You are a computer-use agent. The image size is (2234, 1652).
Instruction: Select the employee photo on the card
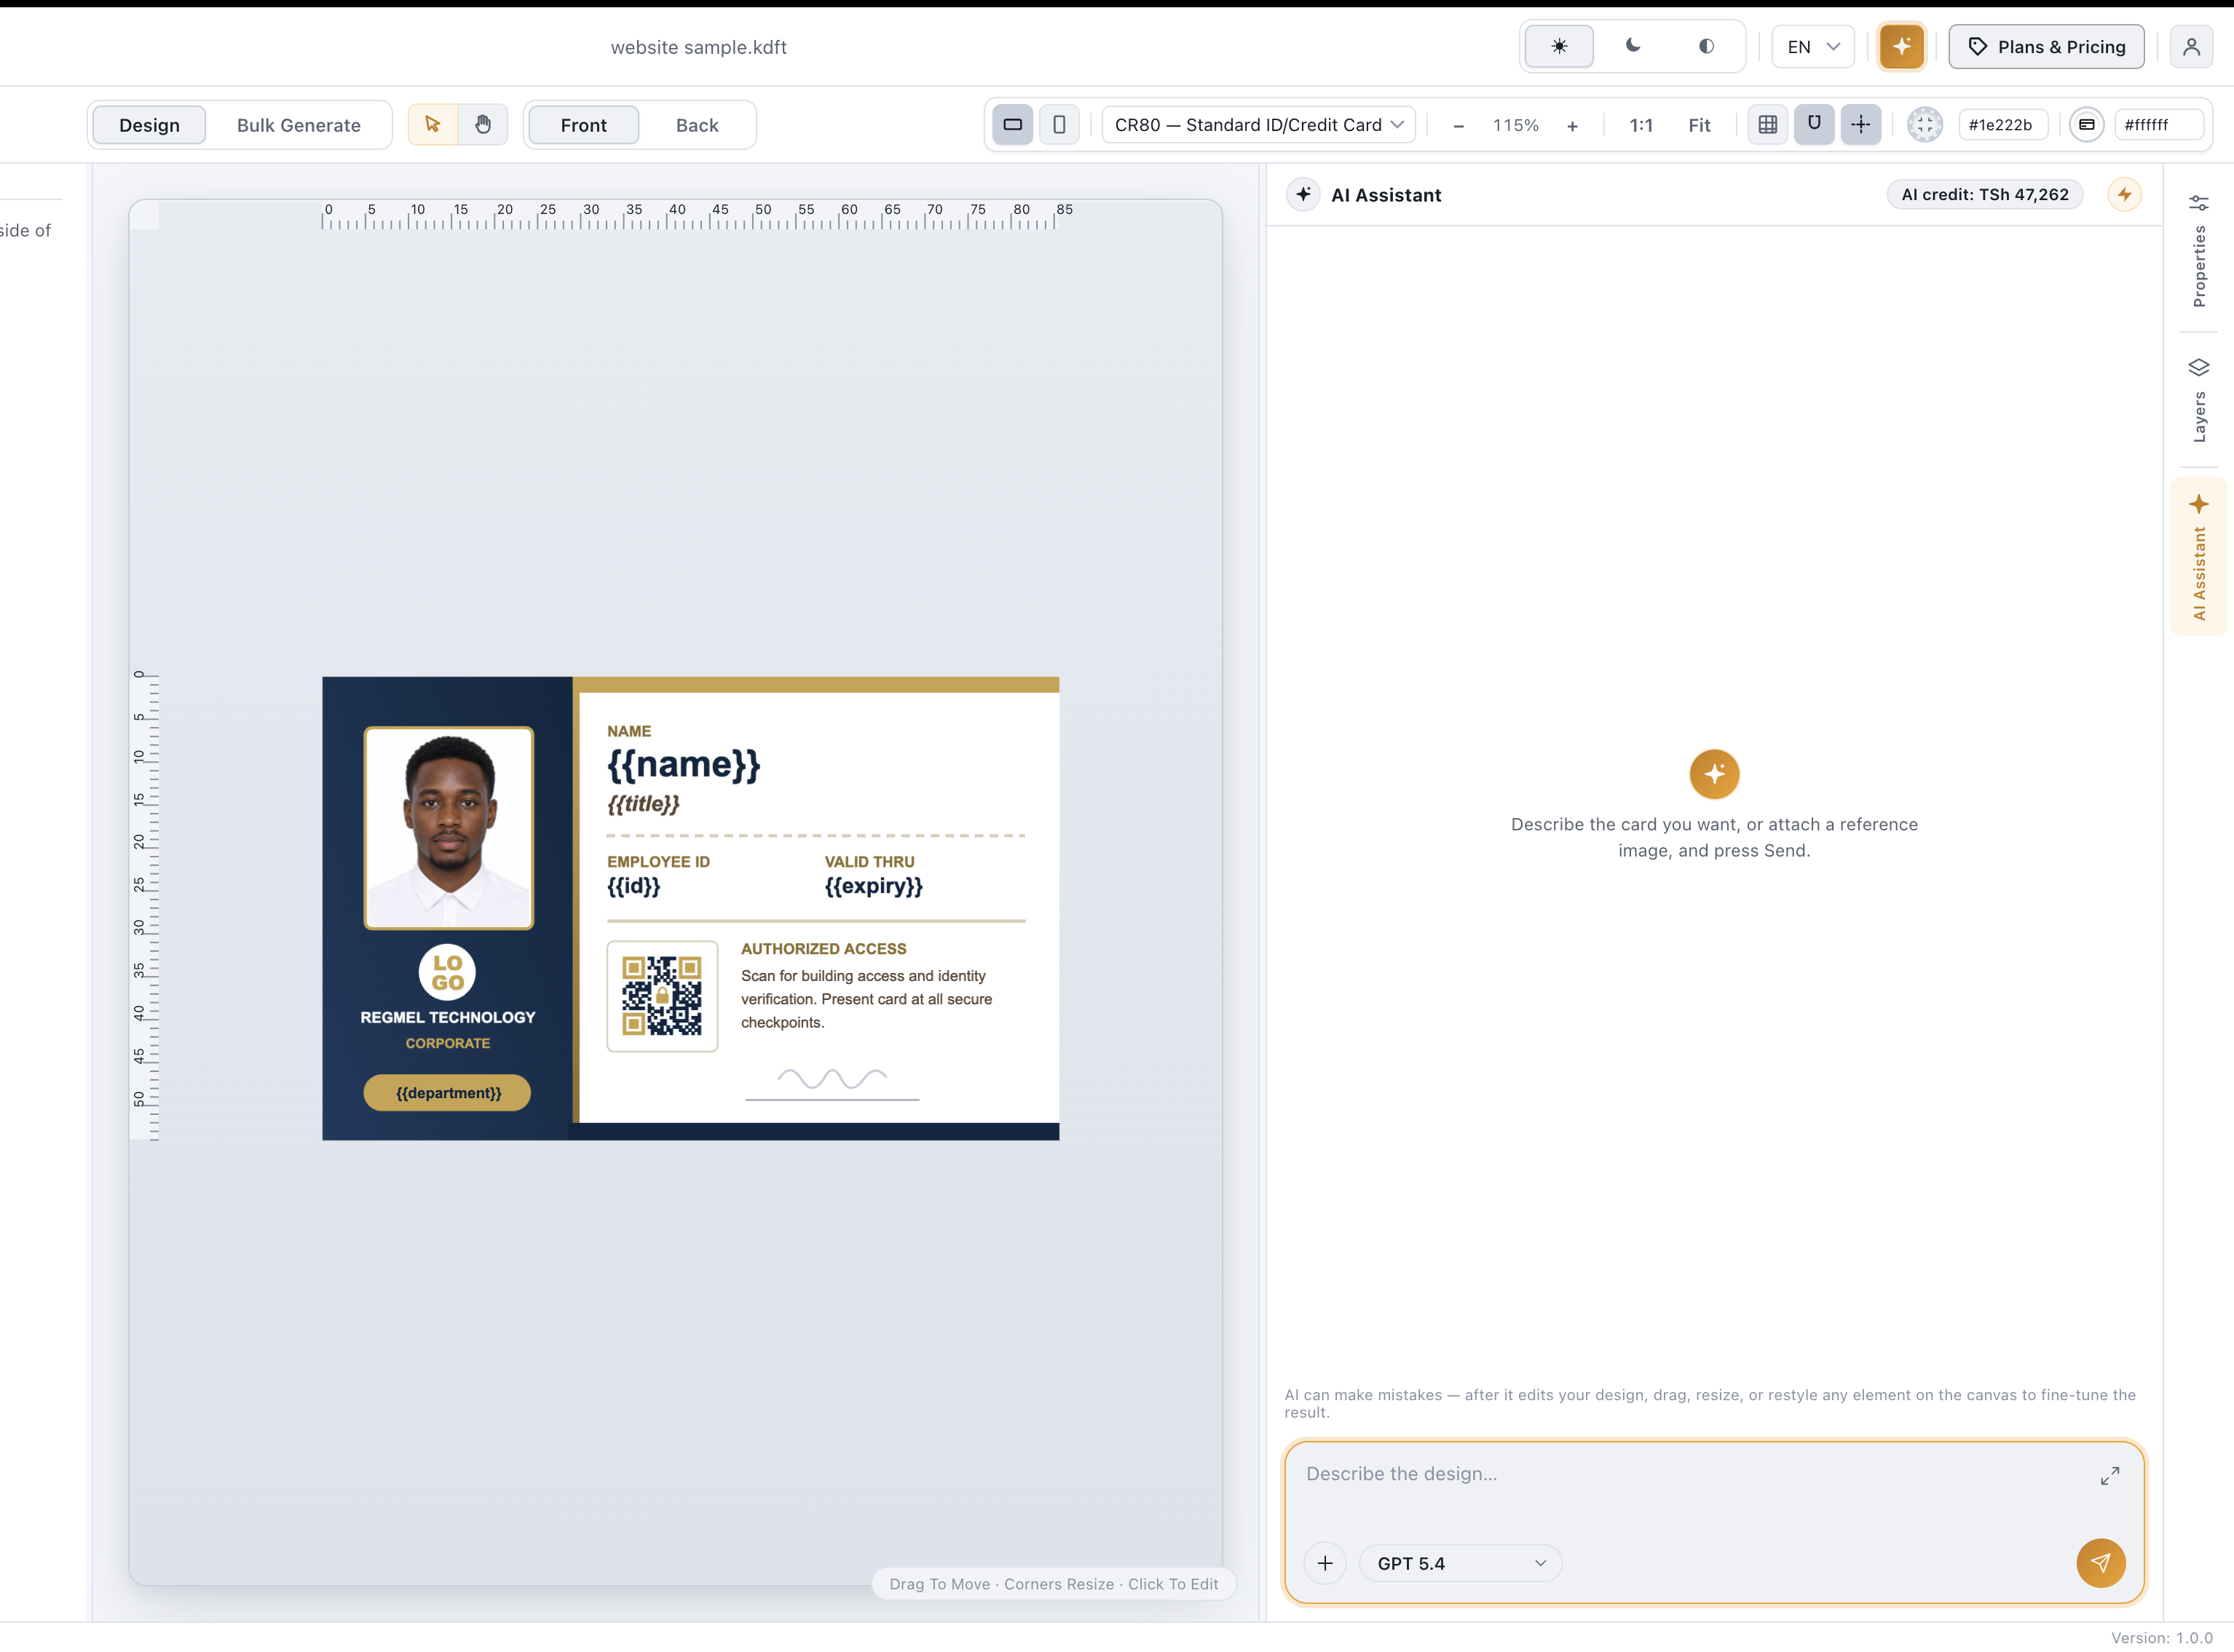[449, 828]
